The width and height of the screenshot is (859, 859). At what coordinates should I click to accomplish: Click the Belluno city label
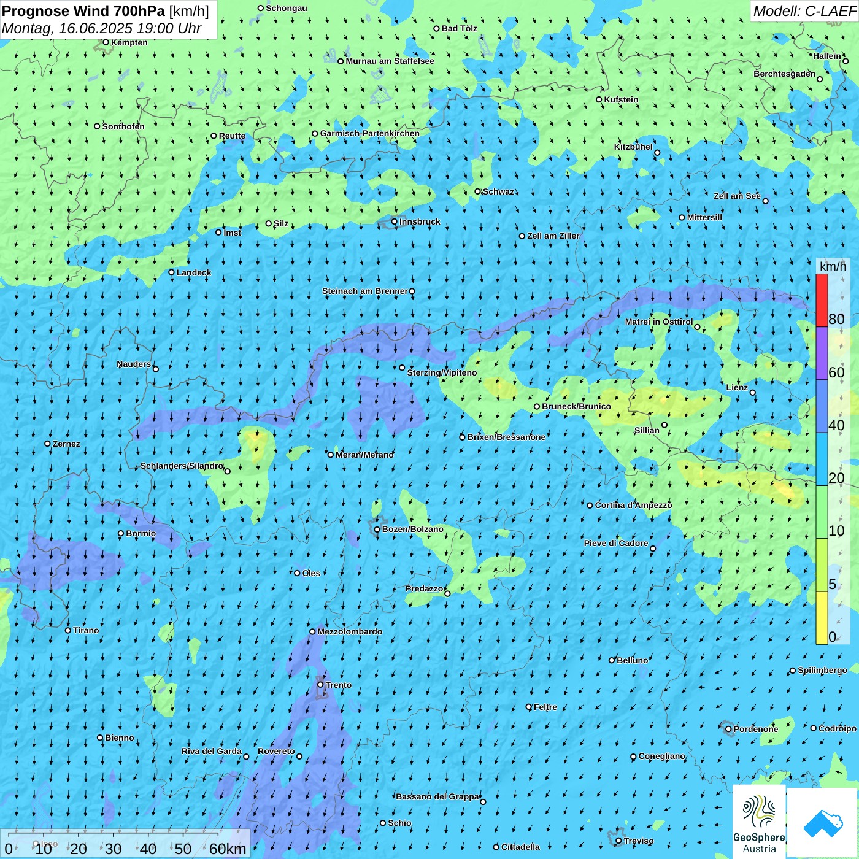coord(632,660)
